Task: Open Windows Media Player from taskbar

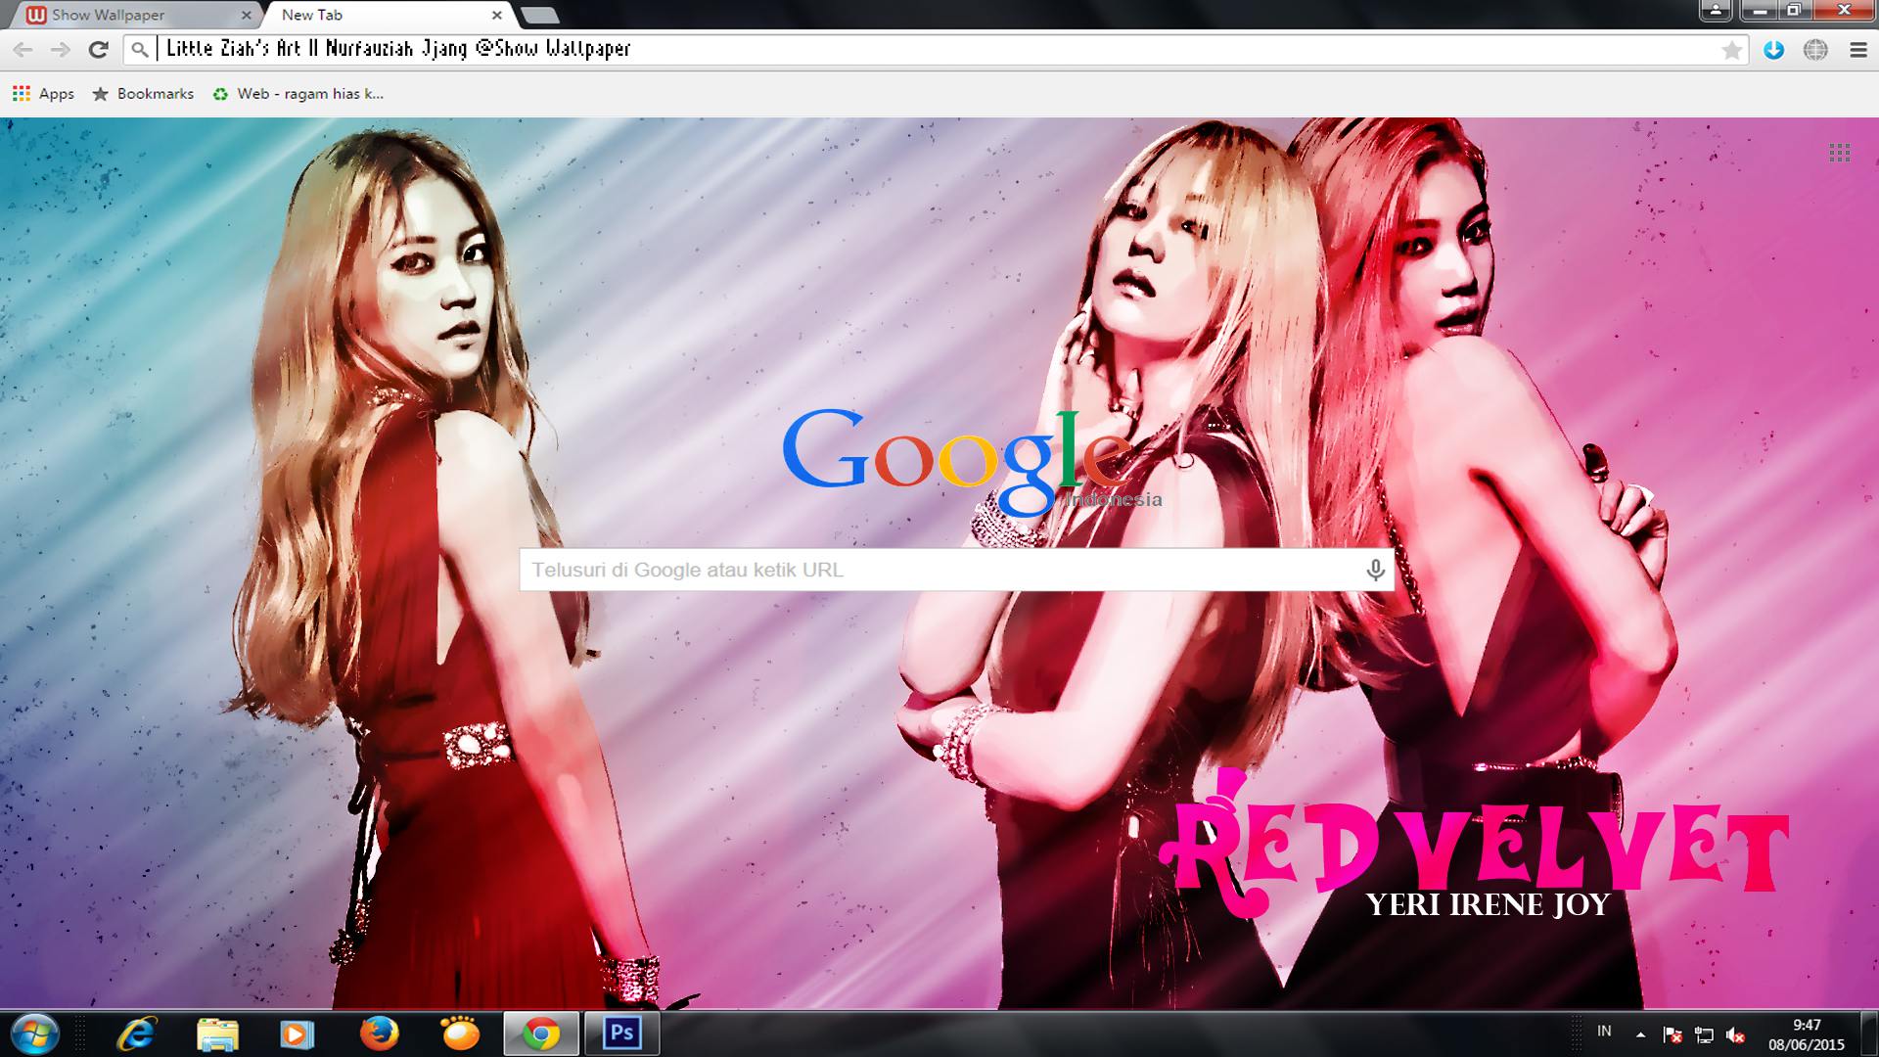Action: [x=298, y=1034]
